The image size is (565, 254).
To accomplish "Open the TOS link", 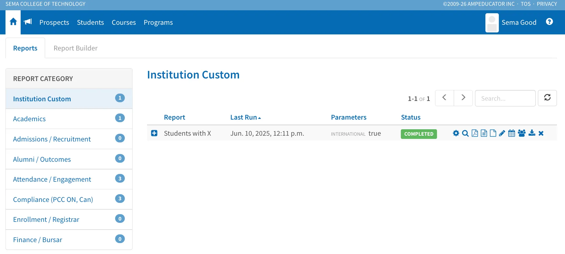I will click(526, 4).
